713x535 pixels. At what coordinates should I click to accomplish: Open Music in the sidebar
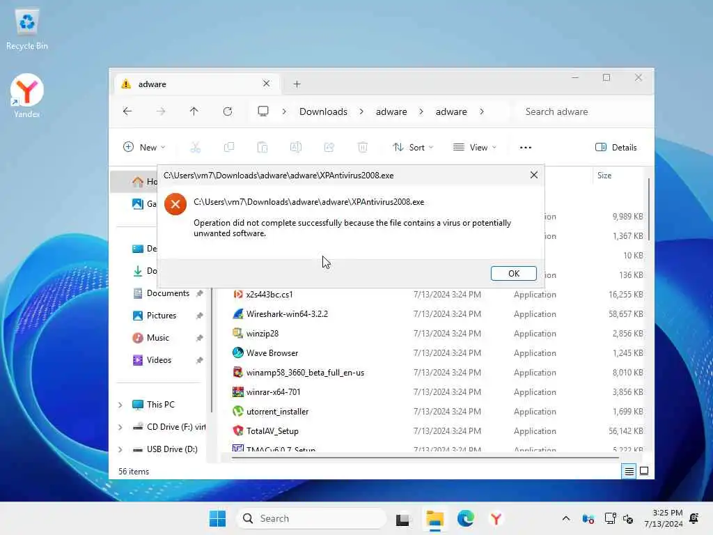(158, 338)
